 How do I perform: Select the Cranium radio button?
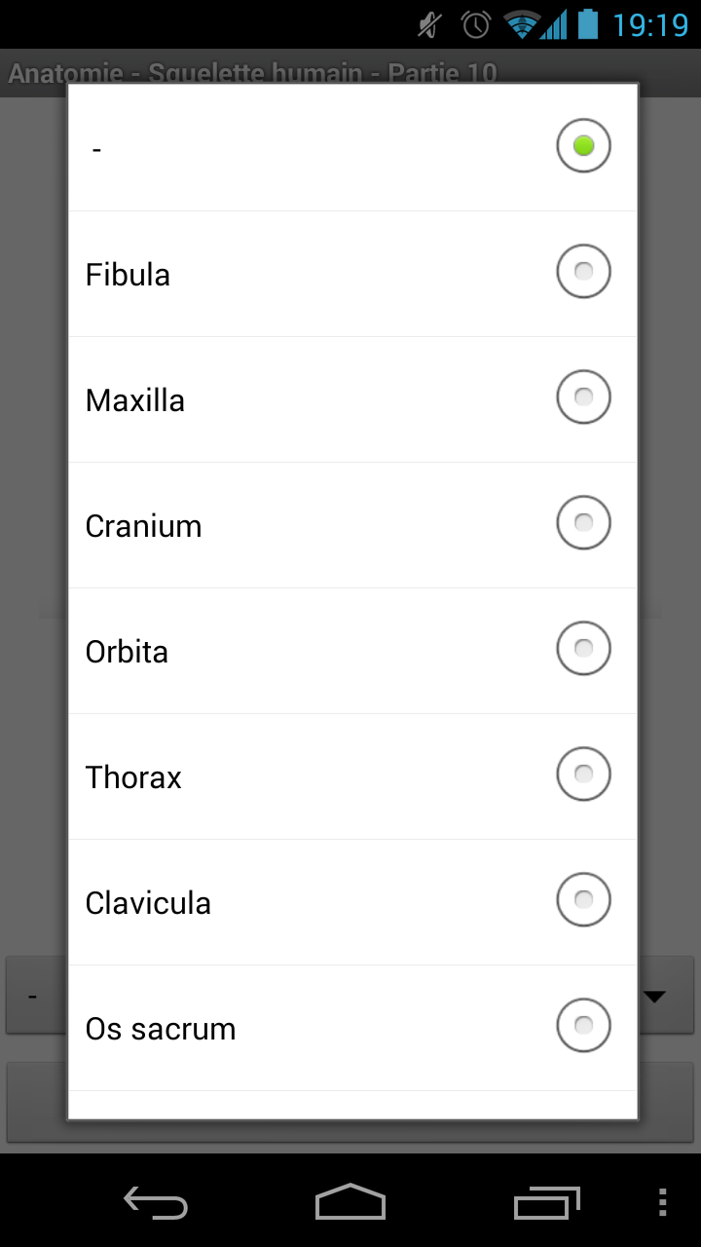(x=583, y=523)
